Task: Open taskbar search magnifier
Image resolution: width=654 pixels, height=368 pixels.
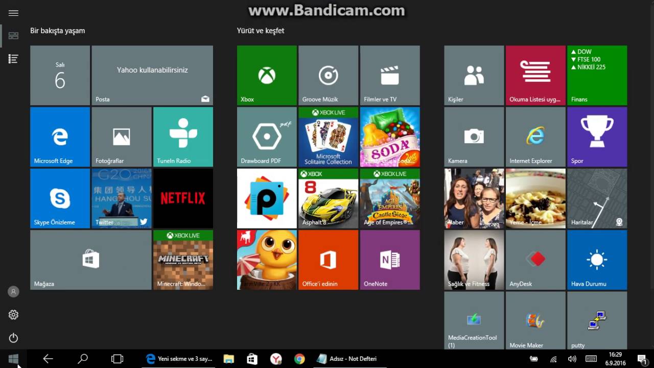Action: click(x=83, y=359)
